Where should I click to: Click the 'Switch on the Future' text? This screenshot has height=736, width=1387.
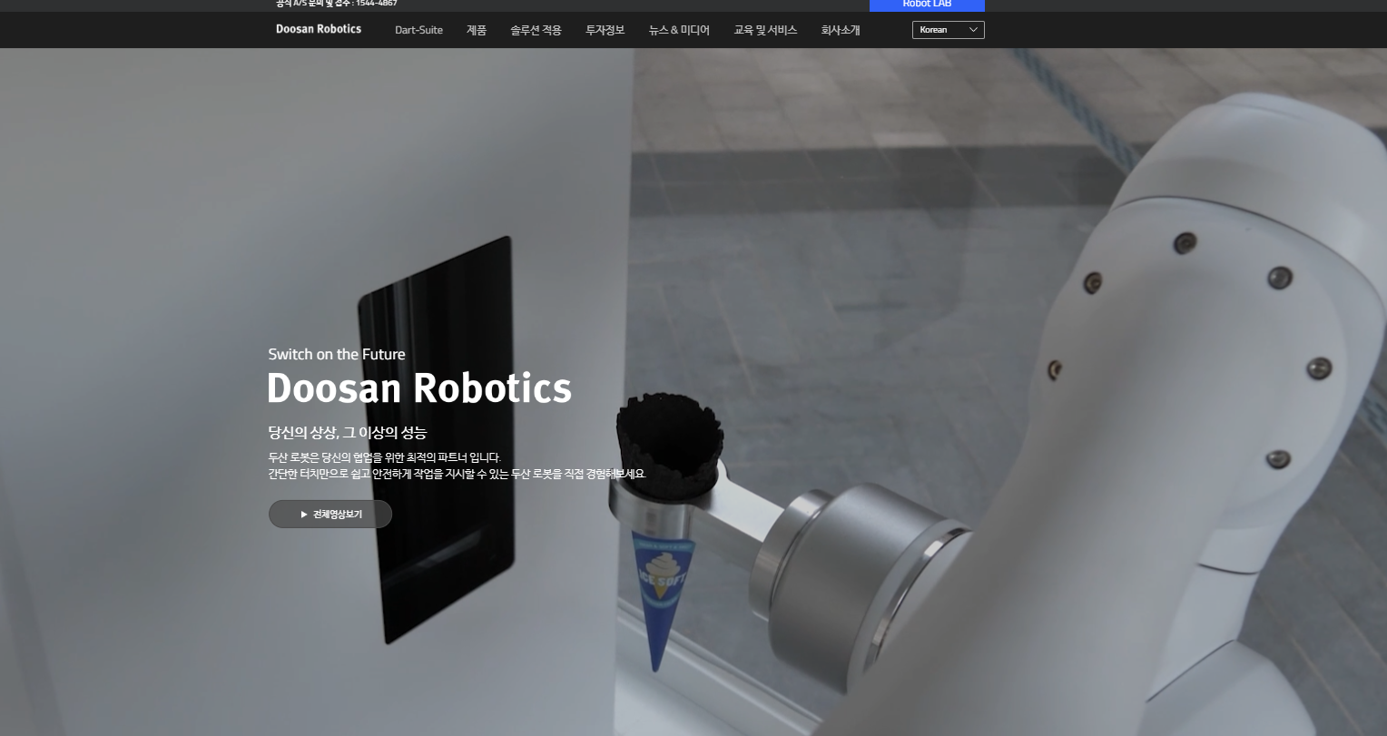[337, 354]
